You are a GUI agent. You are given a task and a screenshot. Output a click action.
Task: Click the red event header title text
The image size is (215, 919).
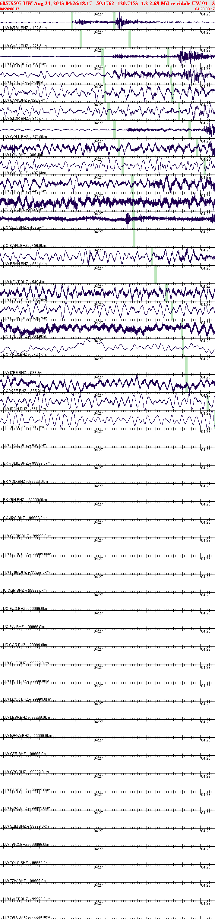(x=107, y=3)
